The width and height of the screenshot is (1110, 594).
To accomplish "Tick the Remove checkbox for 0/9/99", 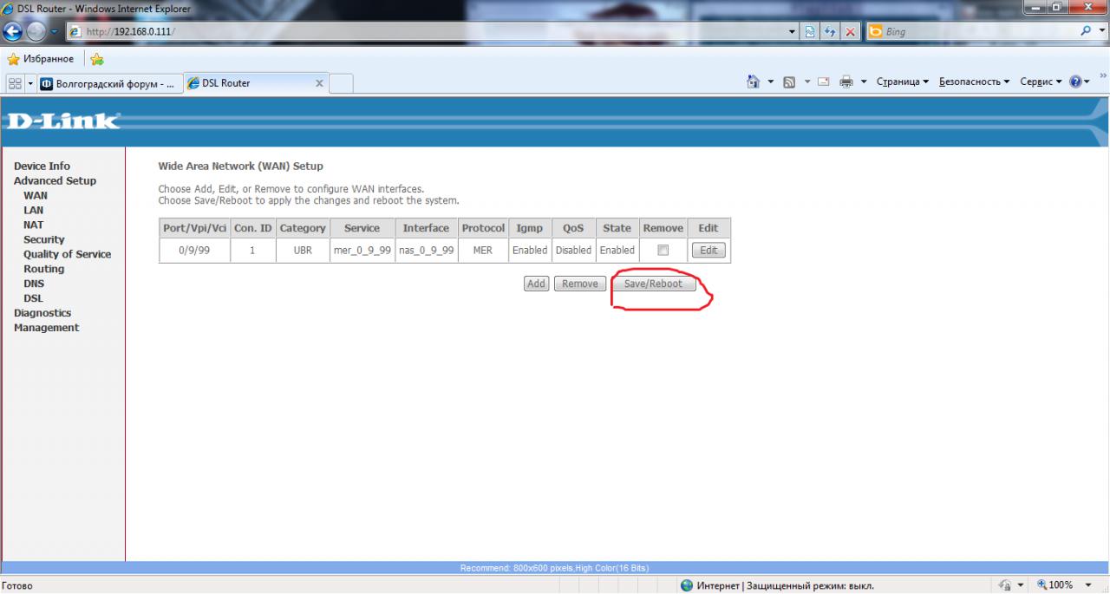I will 663,250.
